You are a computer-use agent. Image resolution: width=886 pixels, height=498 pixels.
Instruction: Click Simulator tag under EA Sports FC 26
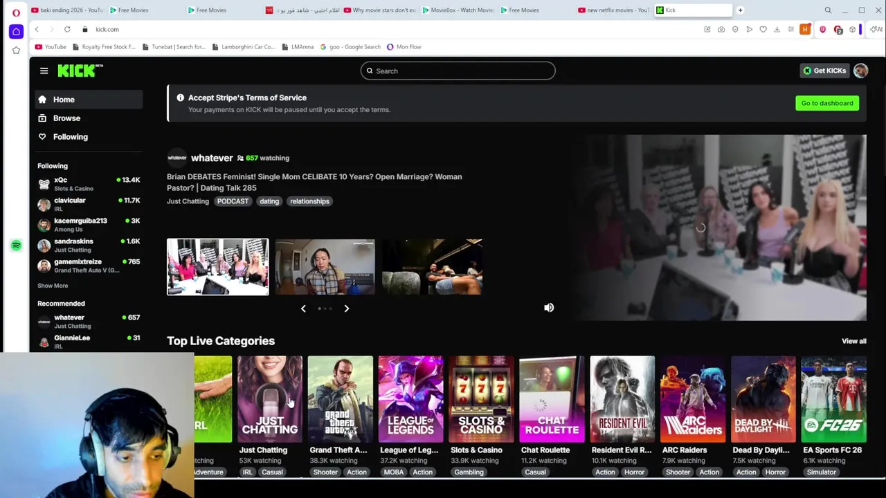[821, 472]
